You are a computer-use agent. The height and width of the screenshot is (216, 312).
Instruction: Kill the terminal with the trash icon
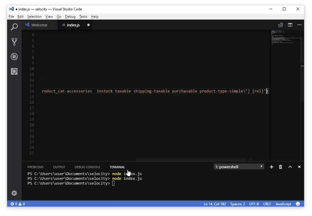[280, 167]
